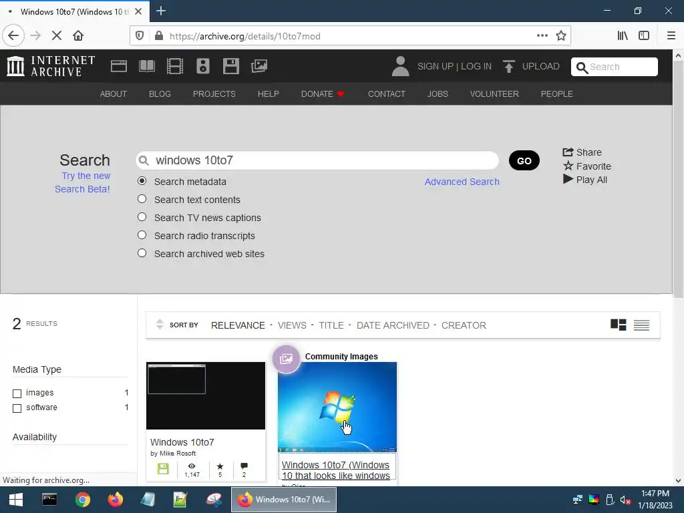Open the tracking protection shield icon

pyautogui.click(x=140, y=36)
